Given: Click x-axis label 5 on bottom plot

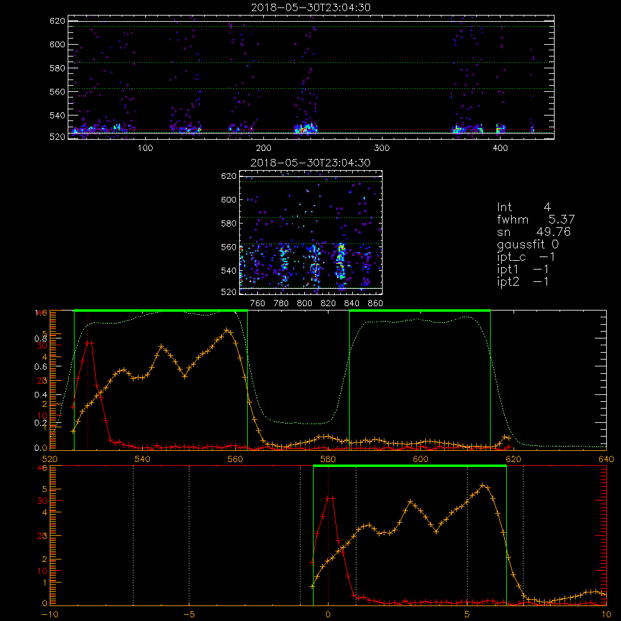Looking at the screenshot, I should (468, 615).
